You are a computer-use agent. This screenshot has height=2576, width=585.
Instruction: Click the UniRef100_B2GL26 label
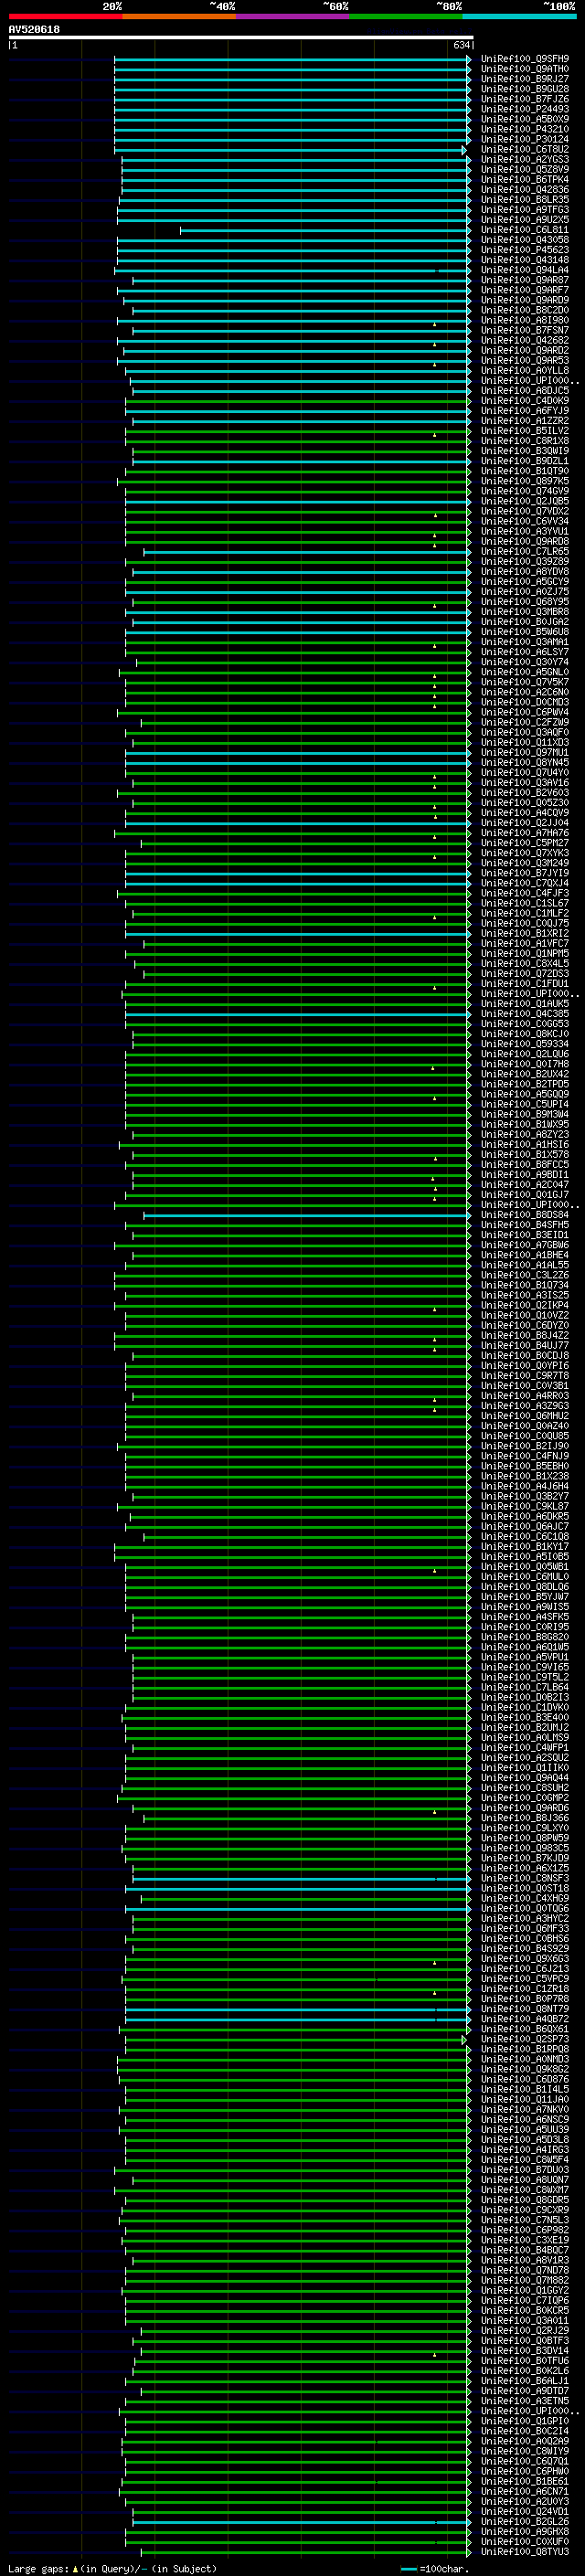point(525,2522)
